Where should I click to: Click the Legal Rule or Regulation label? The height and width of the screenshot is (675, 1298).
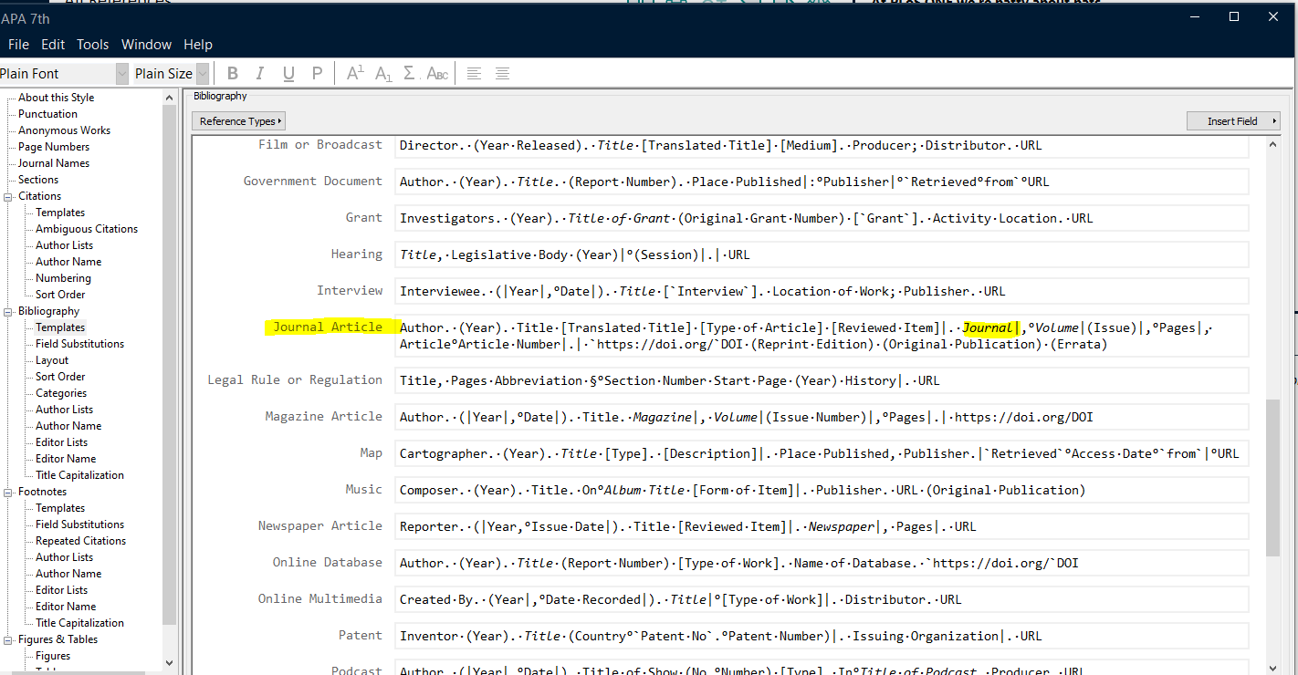pyautogui.click(x=295, y=380)
